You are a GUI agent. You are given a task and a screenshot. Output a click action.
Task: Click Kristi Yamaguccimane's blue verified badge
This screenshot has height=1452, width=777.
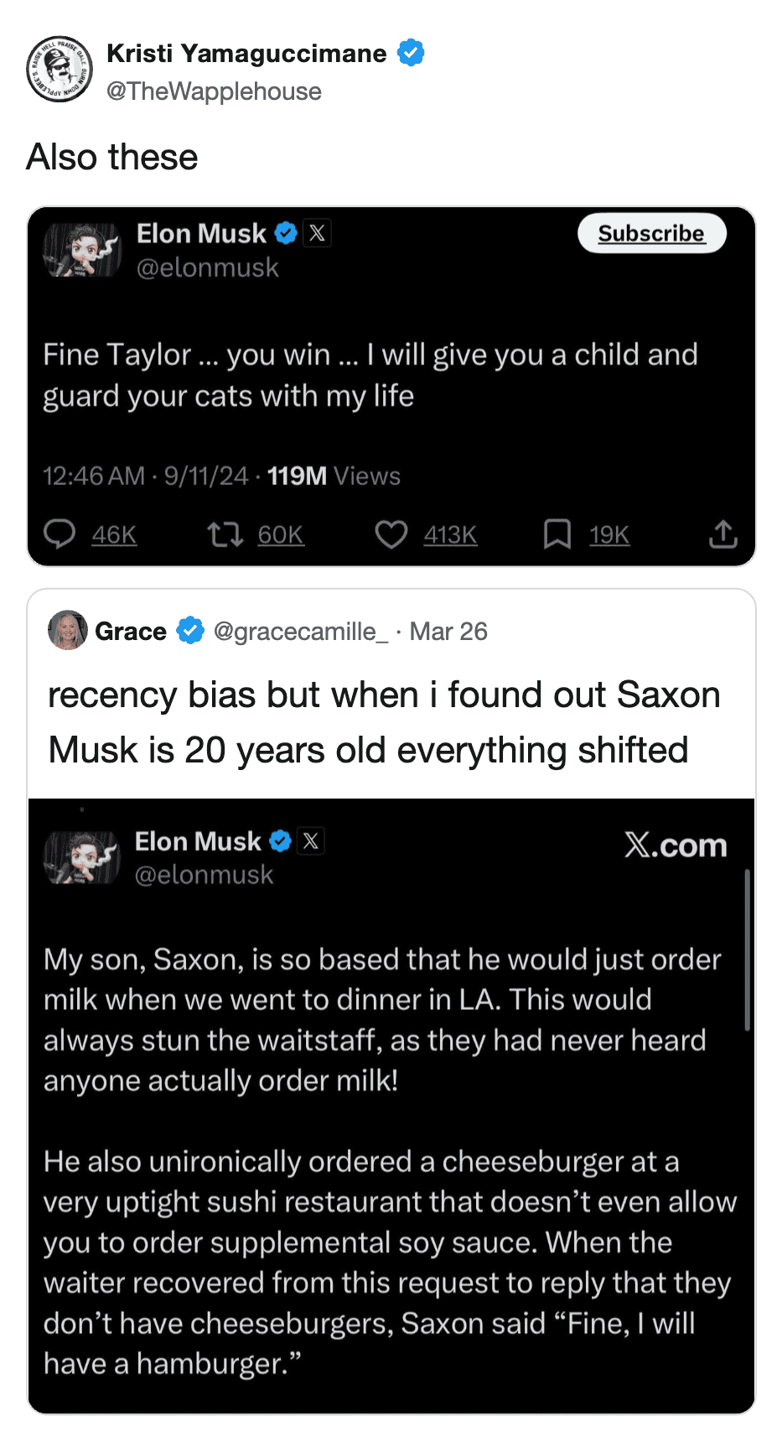pos(411,53)
